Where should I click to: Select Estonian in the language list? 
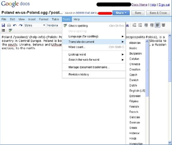pos(135,96)
